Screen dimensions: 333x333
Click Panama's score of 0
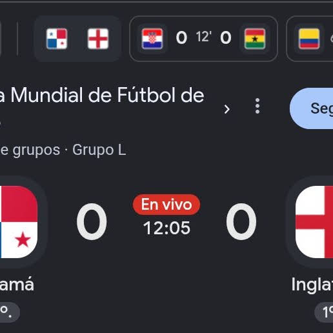[92, 221]
